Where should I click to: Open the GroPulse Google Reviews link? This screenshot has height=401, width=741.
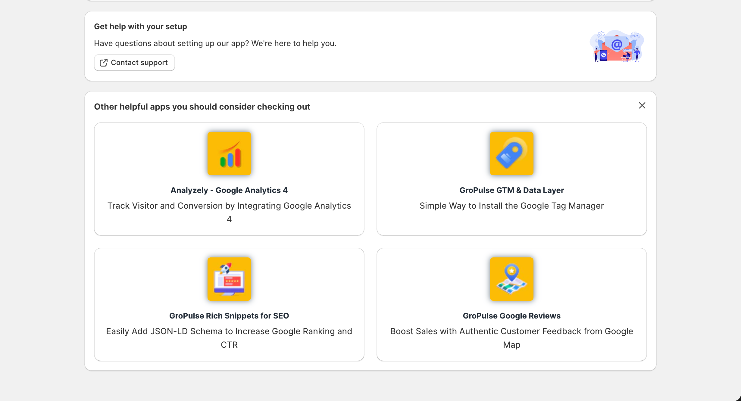511,316
